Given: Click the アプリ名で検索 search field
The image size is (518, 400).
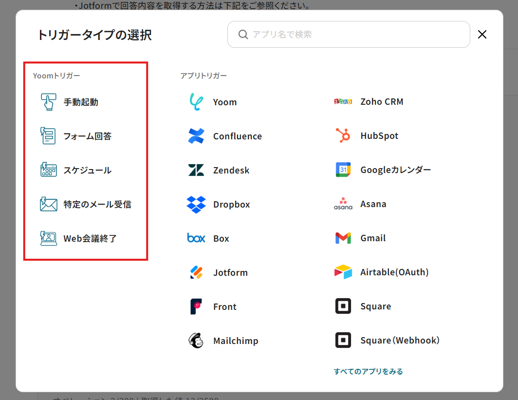Looking at the screenshot, I should (x=355, y=35).
